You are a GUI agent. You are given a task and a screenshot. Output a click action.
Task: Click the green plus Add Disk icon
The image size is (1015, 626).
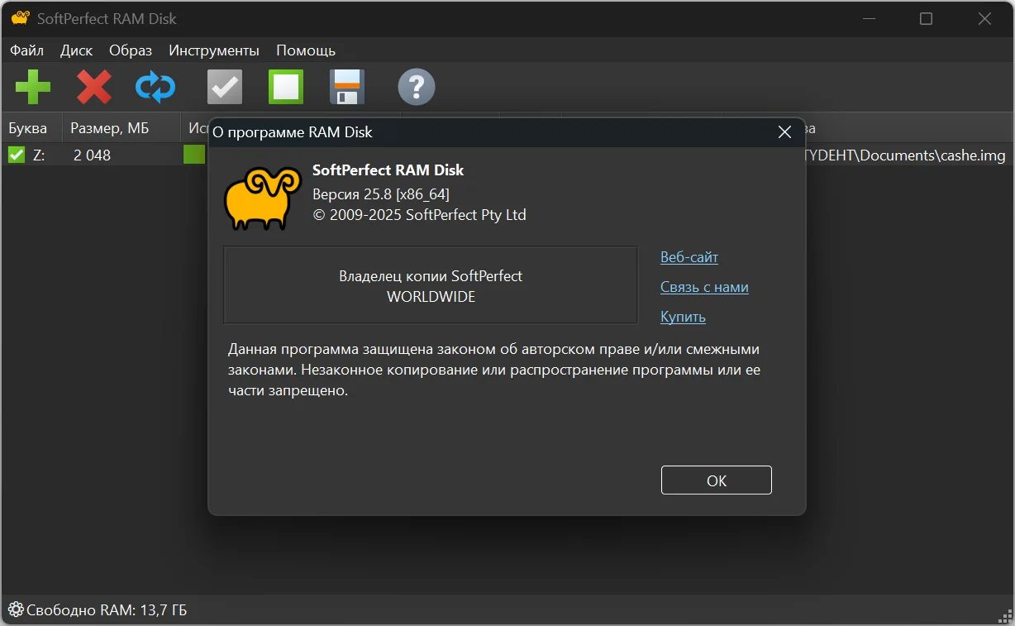pyautogui.click(x=33, y=87)
